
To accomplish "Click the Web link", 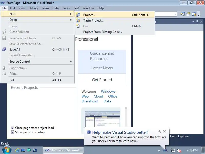I will (x=85, y=97).
